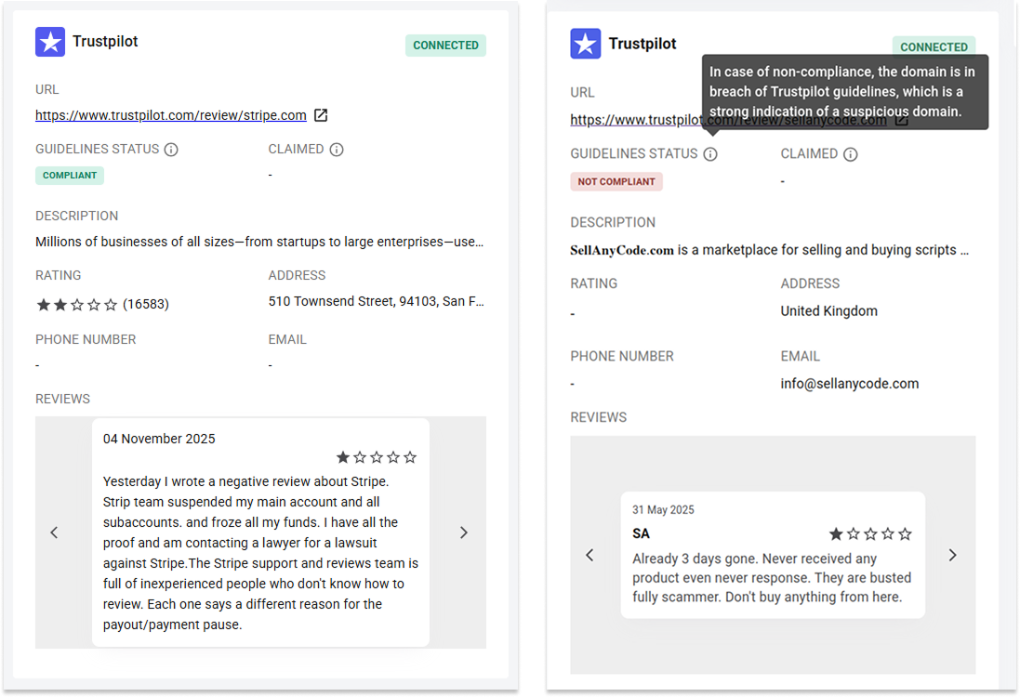Click the COMPLIANT status badge
The image size is (1020, 697).
pyautogui.click(x=70, y=176)
